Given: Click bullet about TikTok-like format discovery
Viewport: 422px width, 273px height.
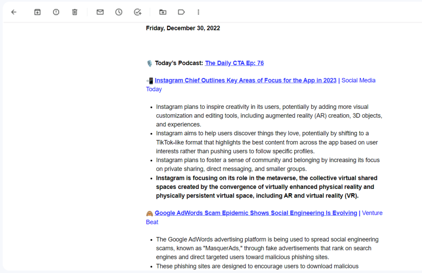Looking at the screenshot, I should [x=267, y=142].
